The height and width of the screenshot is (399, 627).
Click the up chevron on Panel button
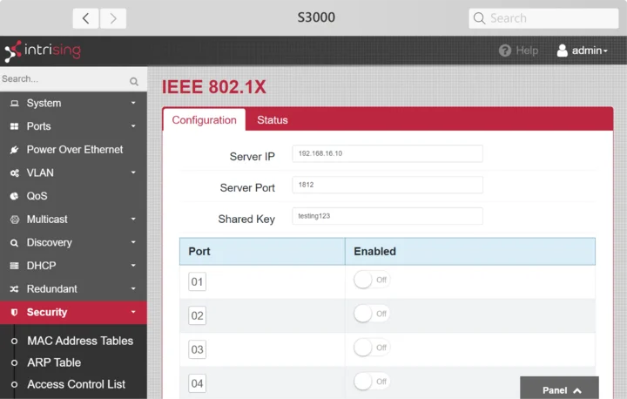(x=577, y=390)
